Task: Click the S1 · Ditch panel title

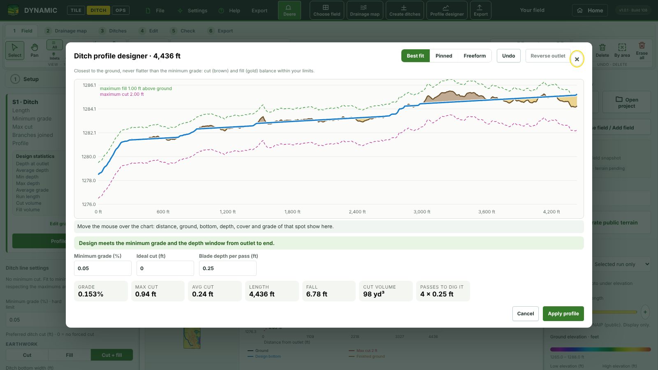Action: tap(25, 102)
